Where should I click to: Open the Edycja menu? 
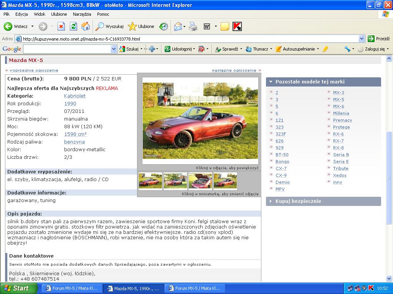[x=21, y=14]
